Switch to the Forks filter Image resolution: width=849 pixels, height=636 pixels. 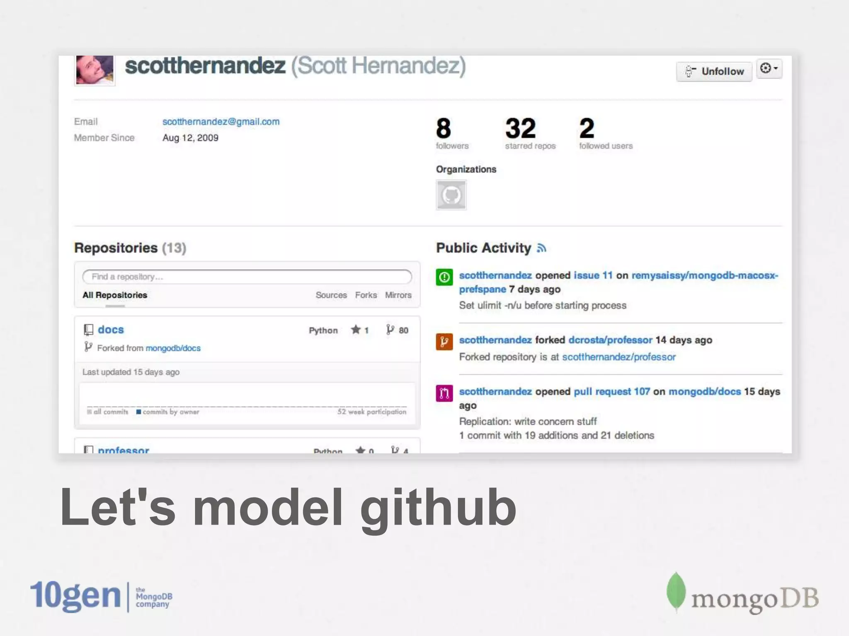click(x=366, y=295)
